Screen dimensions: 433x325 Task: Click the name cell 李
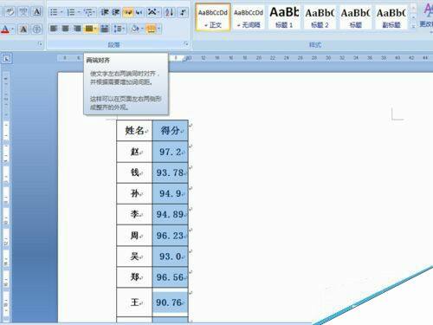134,214
